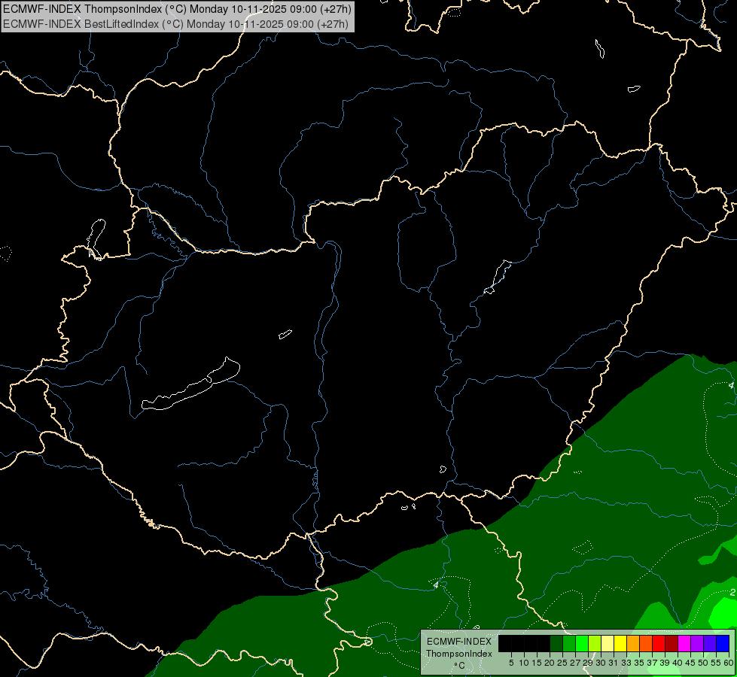Click the bright red 37-39 legend swatch
The image size is (737, 677).
click(x=659, y=644)
